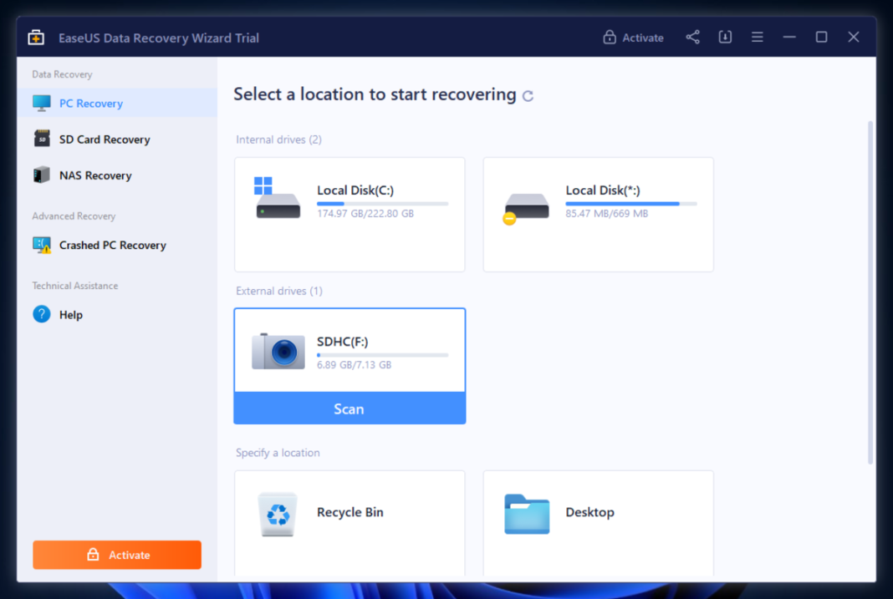Choose the SDHC(F:) external drive
The image size is (893, 599).
(349, 349)
